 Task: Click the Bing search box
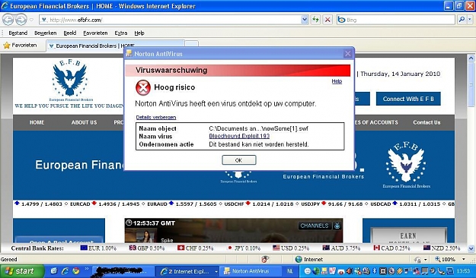point(396,20)
